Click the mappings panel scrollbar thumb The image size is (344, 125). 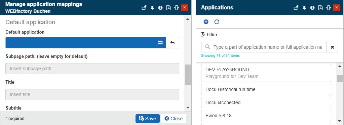point(188,75)
